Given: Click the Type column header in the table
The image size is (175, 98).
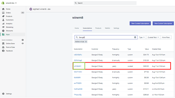Looking at the screenshot, I should 129,49.
